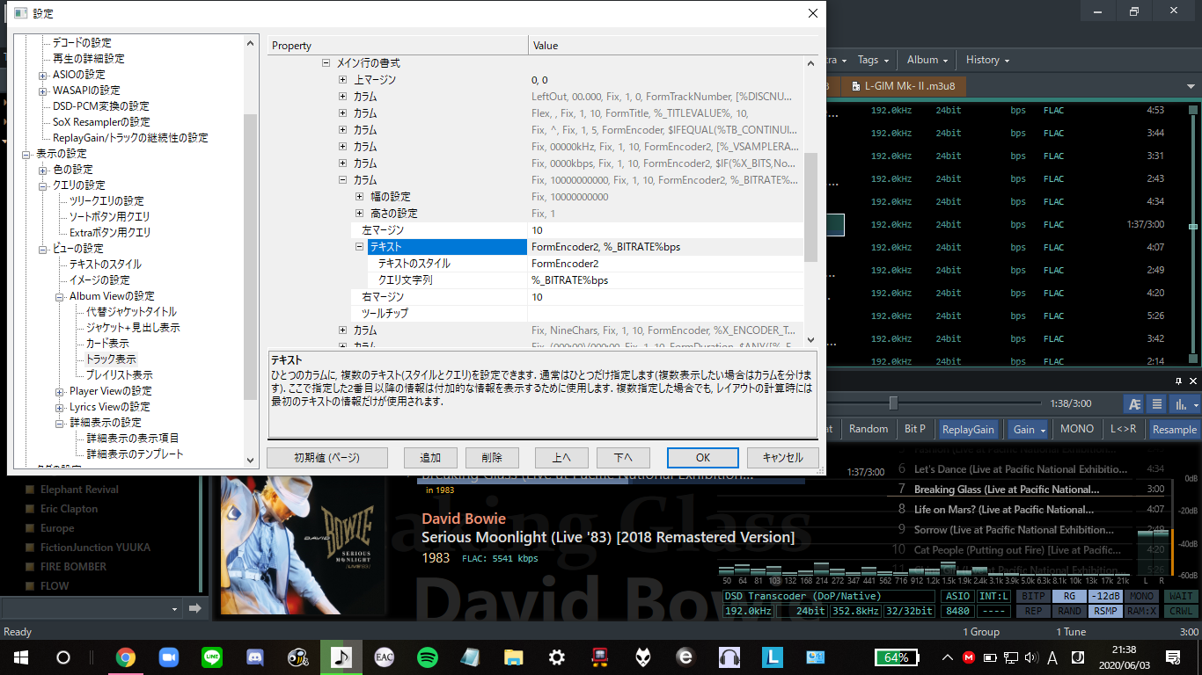The width and height of the screenshot is (1202, 675).
Task: Click the -12dB status indicator icon
Action: (x=1104, y=596)
